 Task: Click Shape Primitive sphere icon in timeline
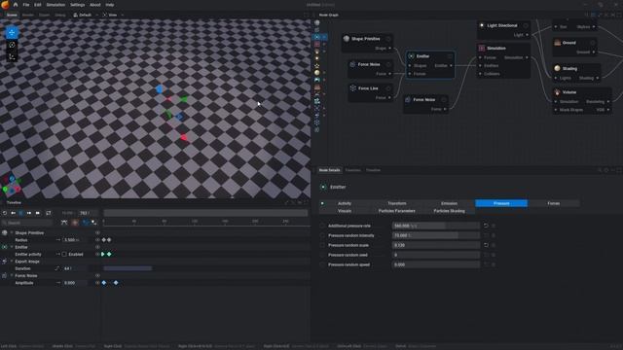(5, 232)
